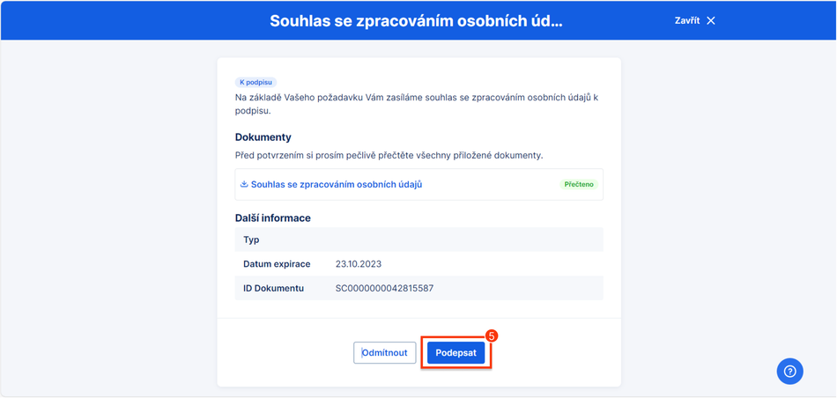Open the help question mark icon
The height and width of the screenshot is (398, 837).
pyautogui.click(x=790, y=372)
